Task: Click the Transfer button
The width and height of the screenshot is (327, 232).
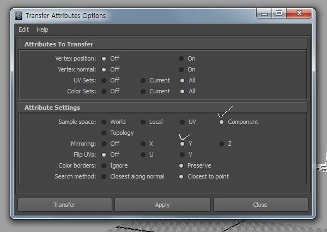Action: click(65, 205)
